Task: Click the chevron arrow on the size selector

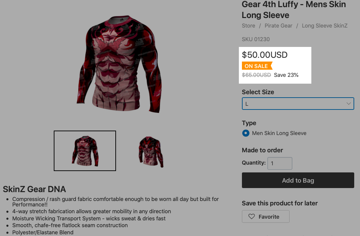Action: pyautogui.click(x=348, y=103)
